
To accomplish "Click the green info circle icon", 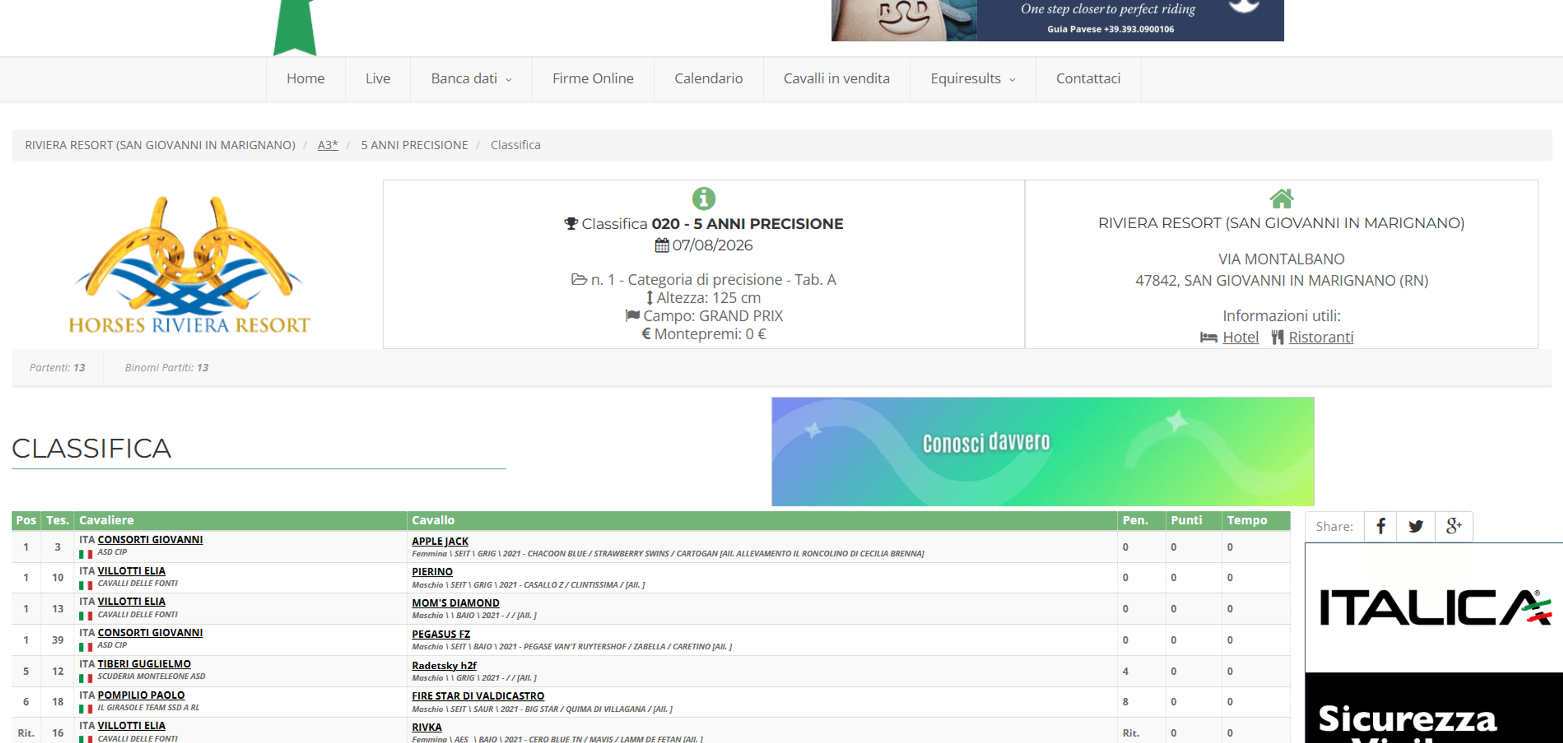I will click(704, 198).
